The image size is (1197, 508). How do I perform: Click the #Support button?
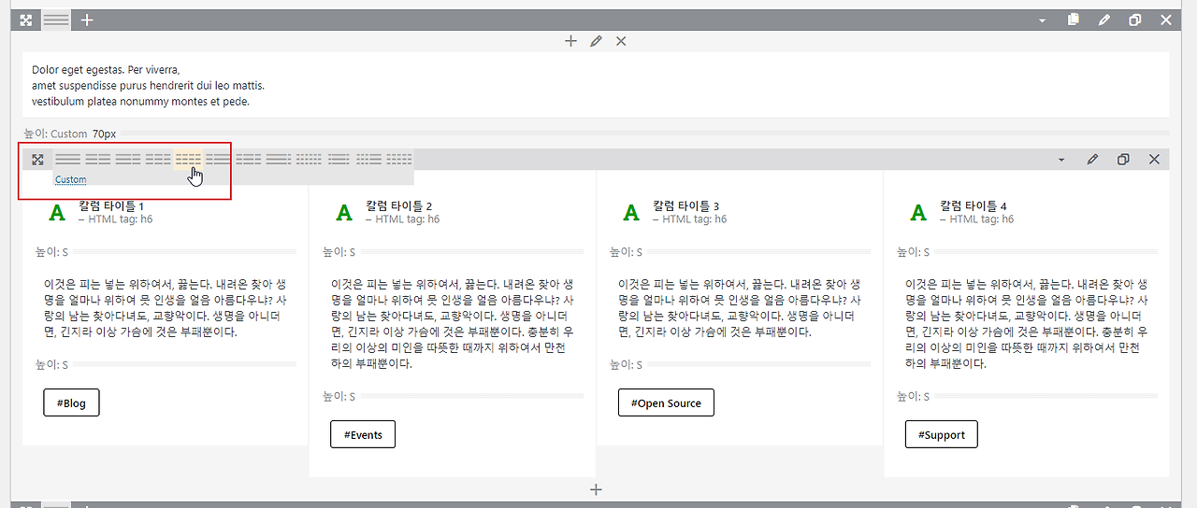coord(942,434)
